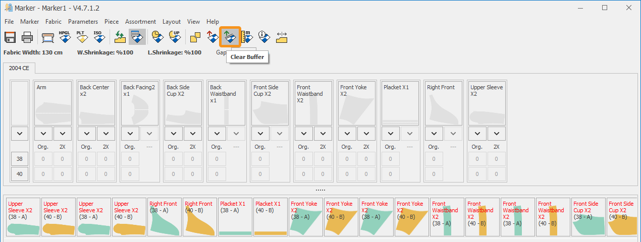This screenshot has width=641, height=242.
Task: Click the UP clock icon in the toolbar
Action: coord(175,37)
